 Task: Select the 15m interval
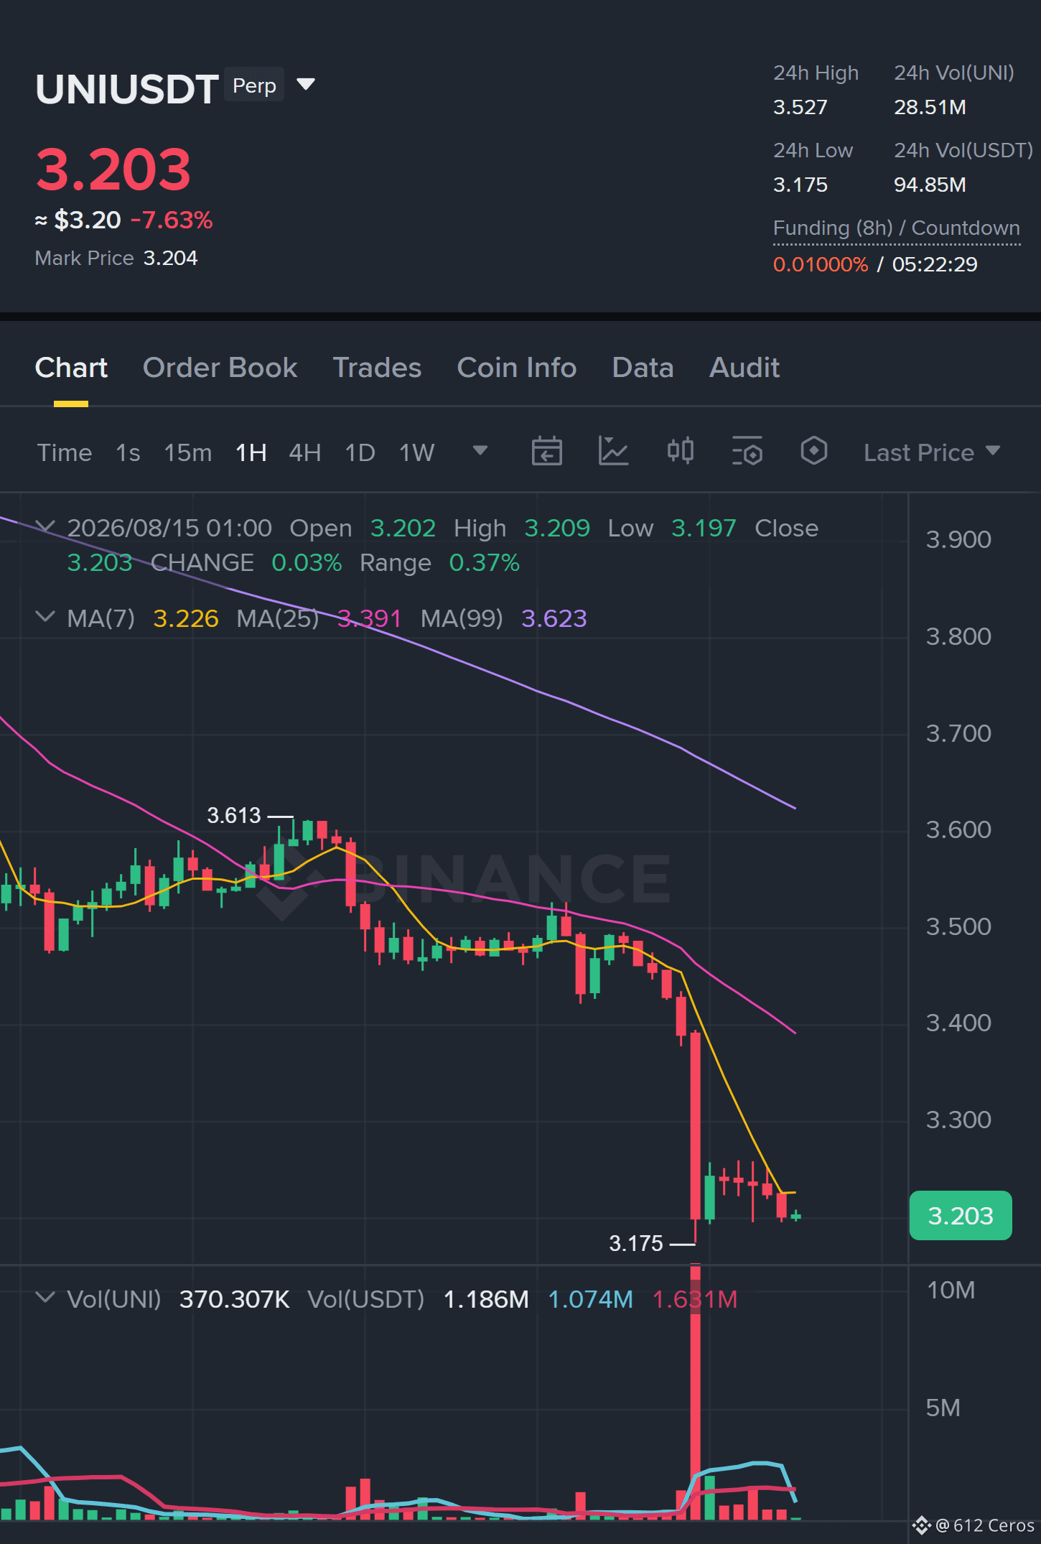coord(187,452)
